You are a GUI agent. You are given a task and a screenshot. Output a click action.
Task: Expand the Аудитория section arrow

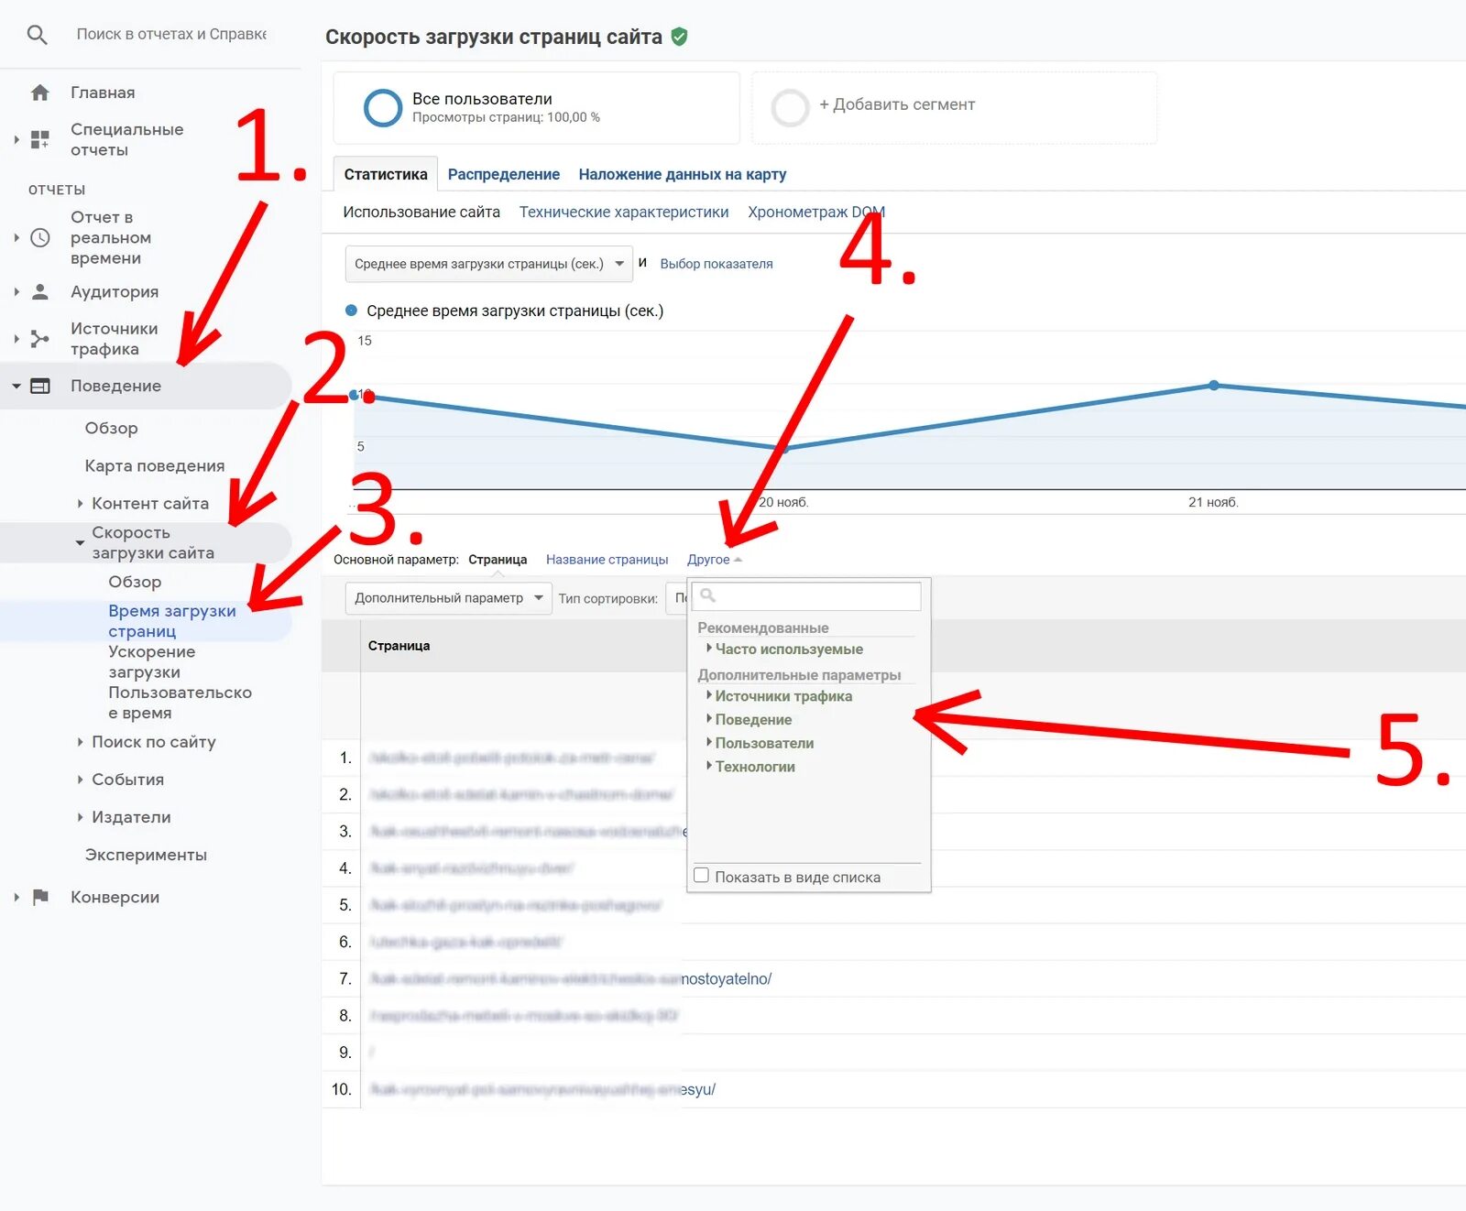pos(16,292)
